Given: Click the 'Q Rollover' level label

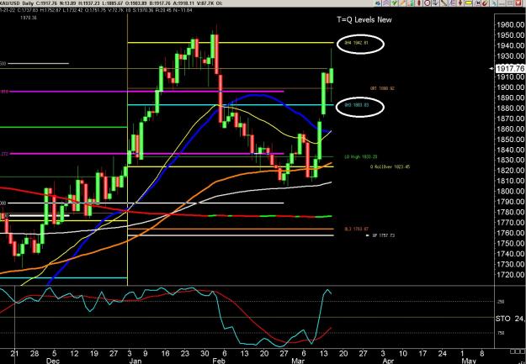Looking at the screenshot, I should click(x=391, y=166).
